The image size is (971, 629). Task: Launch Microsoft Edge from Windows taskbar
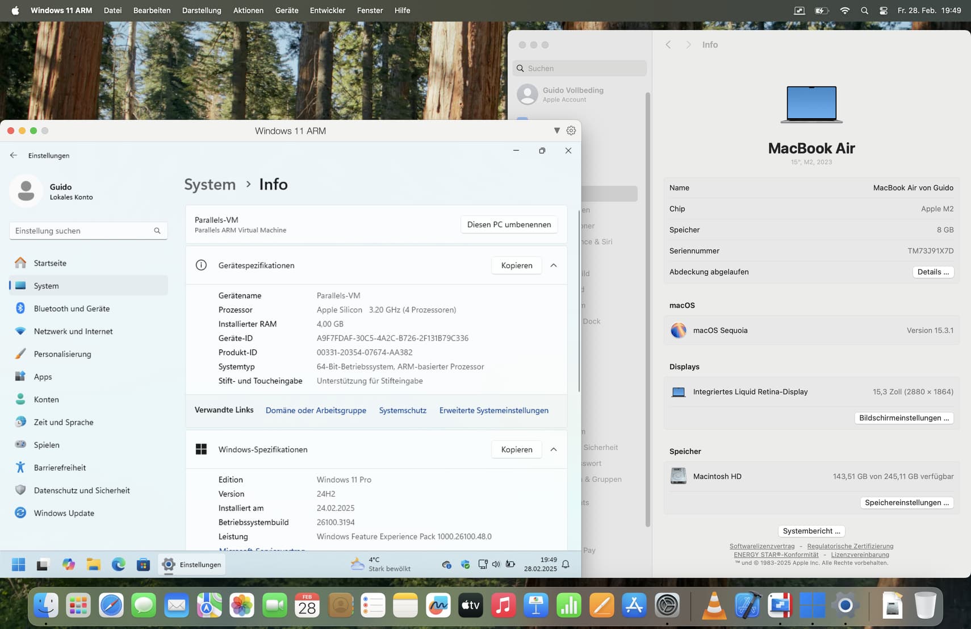click(x=118, y=564)
